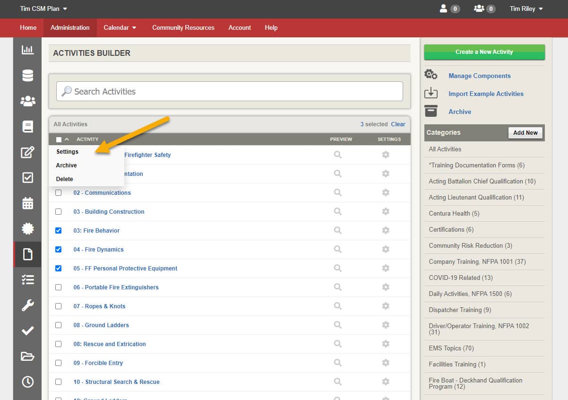The image size is (568, 400).
Task: Click the clock icon in the sidebar
Action: tap(27, 382)
